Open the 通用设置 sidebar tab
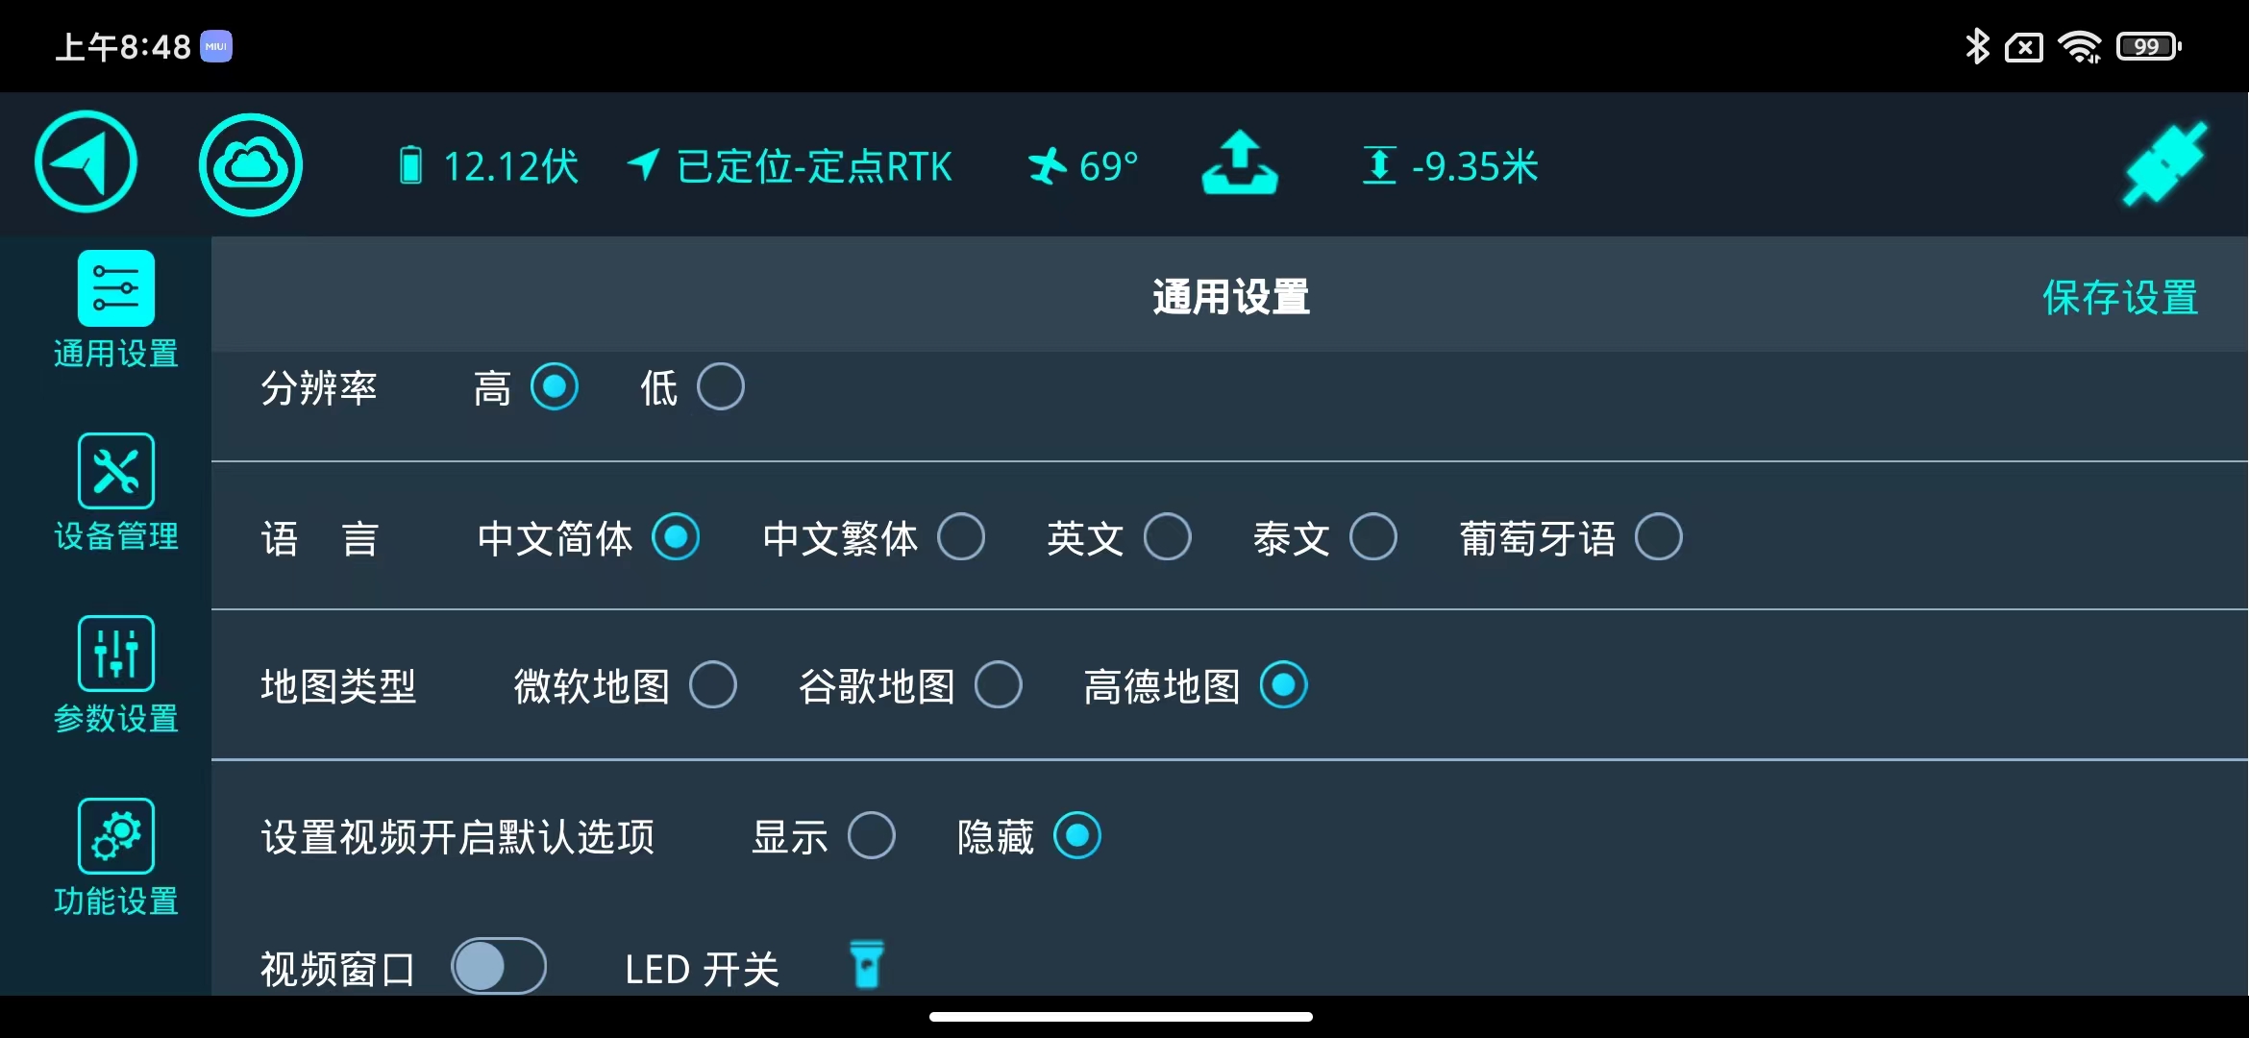2249x1038 pixels. 115,309
